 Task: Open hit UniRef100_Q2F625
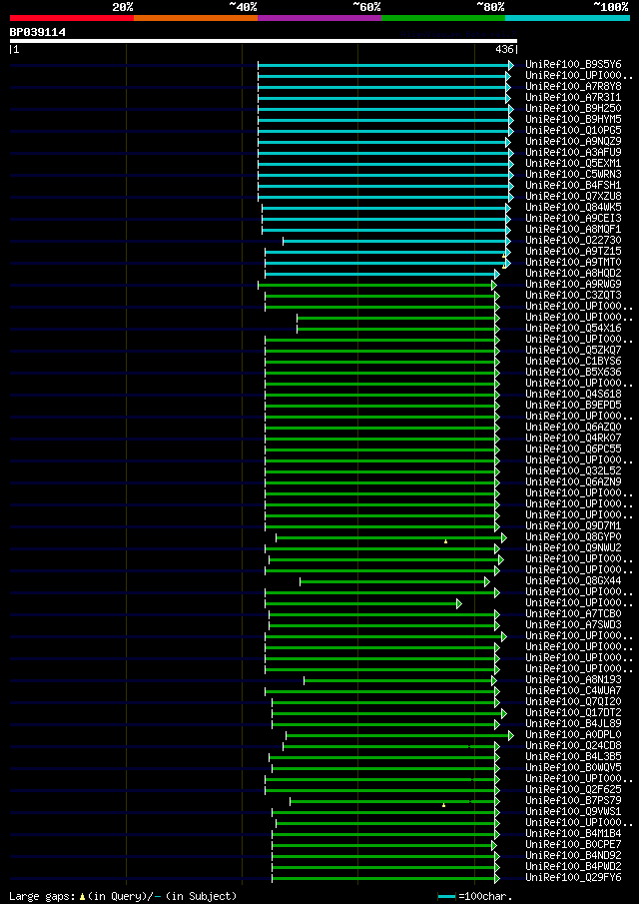[x=573, y=789]
